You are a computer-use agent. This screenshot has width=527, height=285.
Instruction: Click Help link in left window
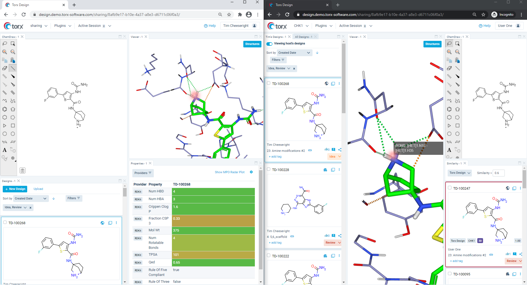tap(210, 26)
